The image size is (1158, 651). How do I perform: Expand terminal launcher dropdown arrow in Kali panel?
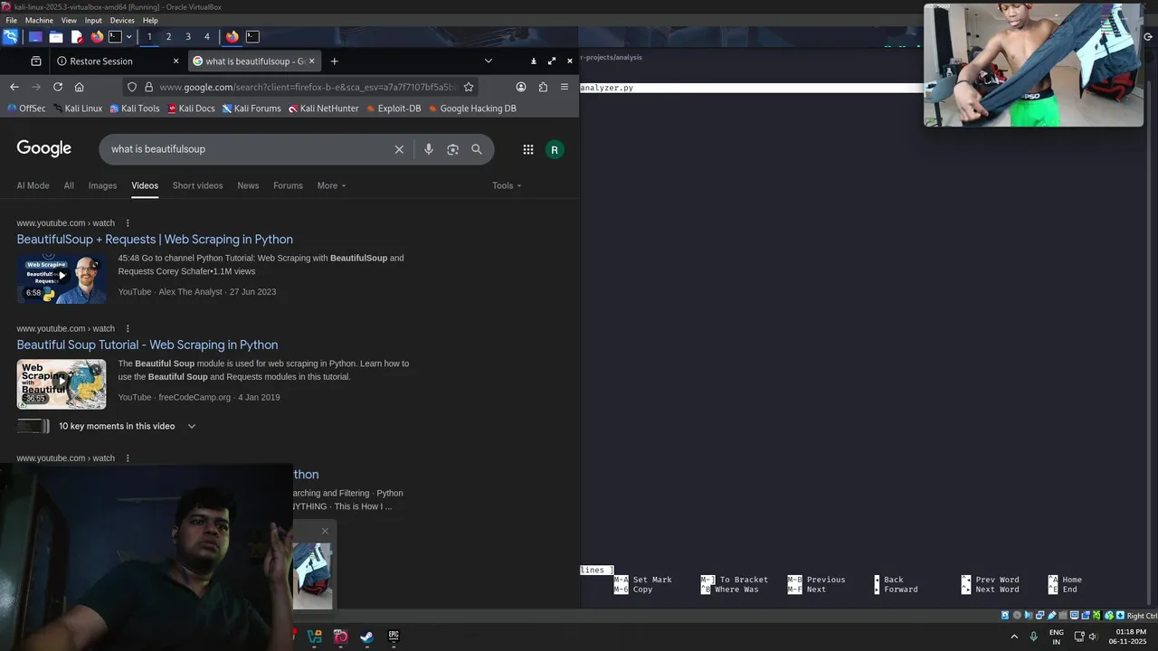pos(128,37)
